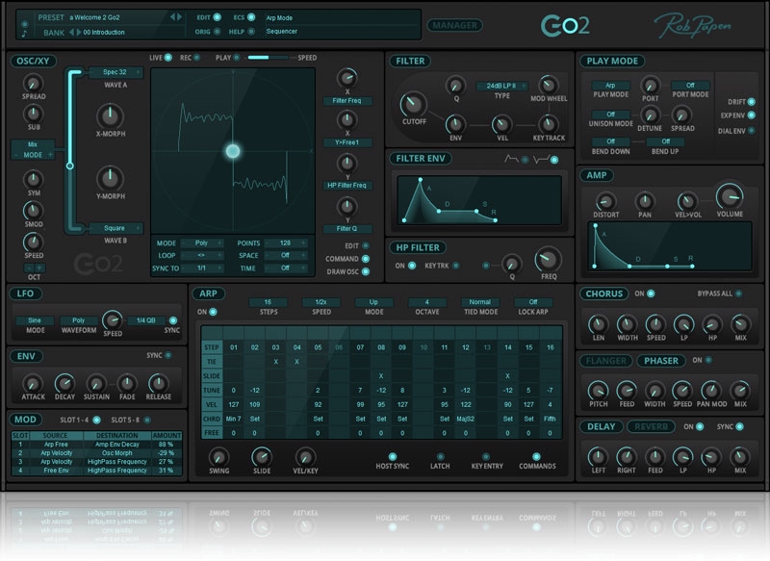Open the LFO Sine mode dropdown

point(34,319)
